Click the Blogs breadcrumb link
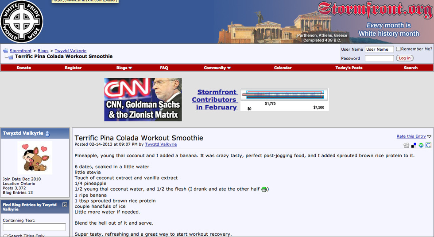 [x=43, y=51]
